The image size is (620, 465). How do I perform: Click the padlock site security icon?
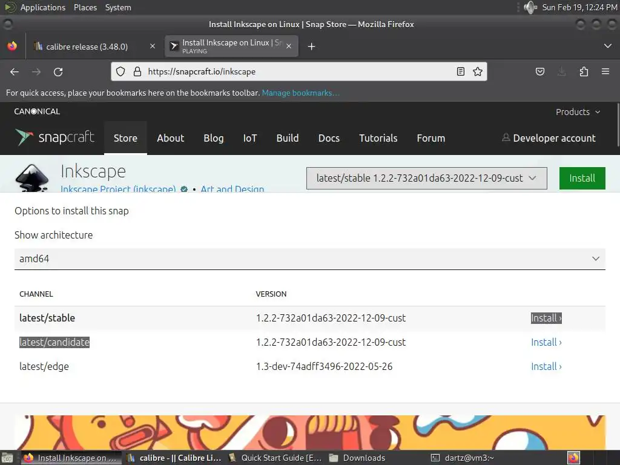pyautogui.click(x=137, y=71)
